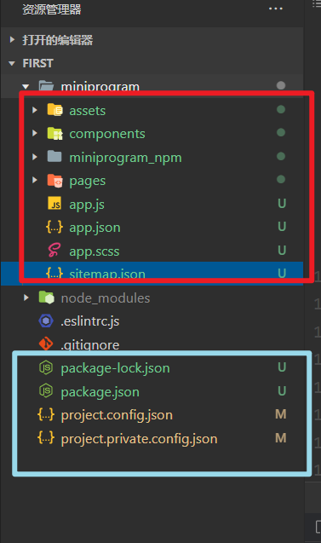Image resolution: width=321 pixels, height=543 pixels.
Task: Open project.private.config.json file
Action: [x=139, y=439]
